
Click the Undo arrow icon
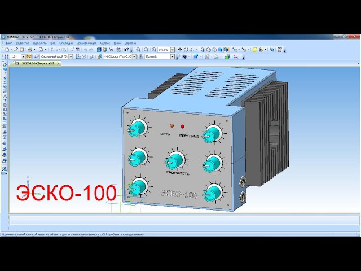[85, 50]
